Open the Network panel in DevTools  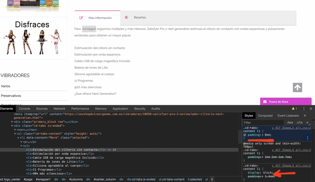(x=59, y=108)
